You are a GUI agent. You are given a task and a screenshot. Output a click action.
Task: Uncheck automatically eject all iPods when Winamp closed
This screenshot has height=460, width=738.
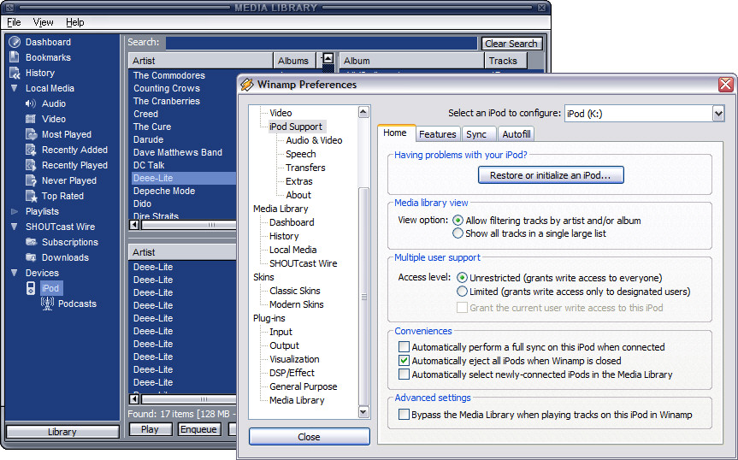(404, 361)
